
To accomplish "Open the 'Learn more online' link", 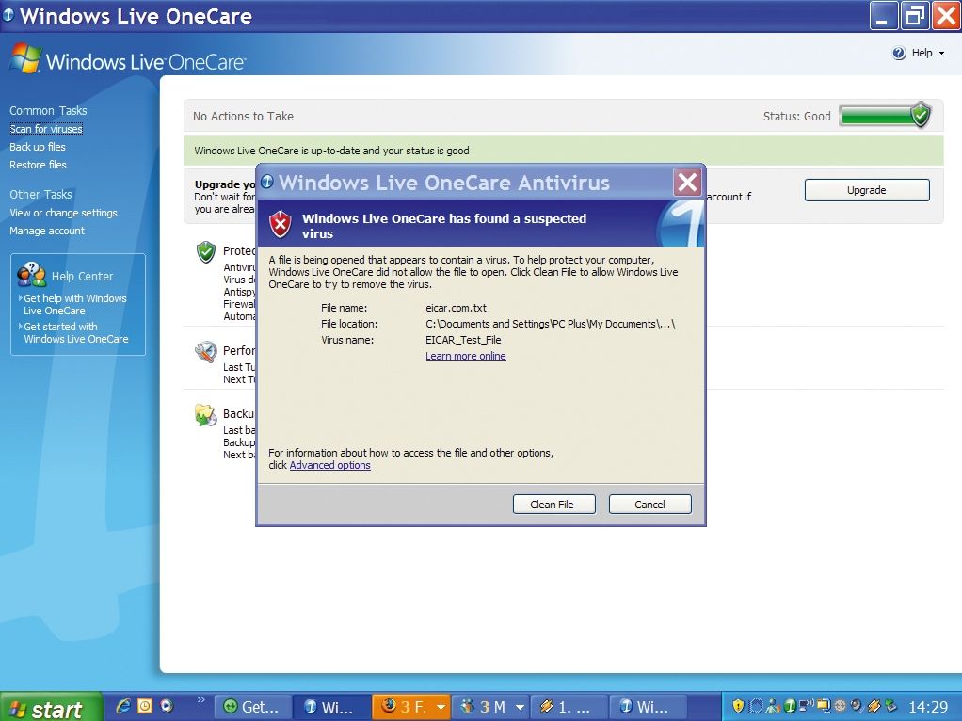I will point(465,356).
